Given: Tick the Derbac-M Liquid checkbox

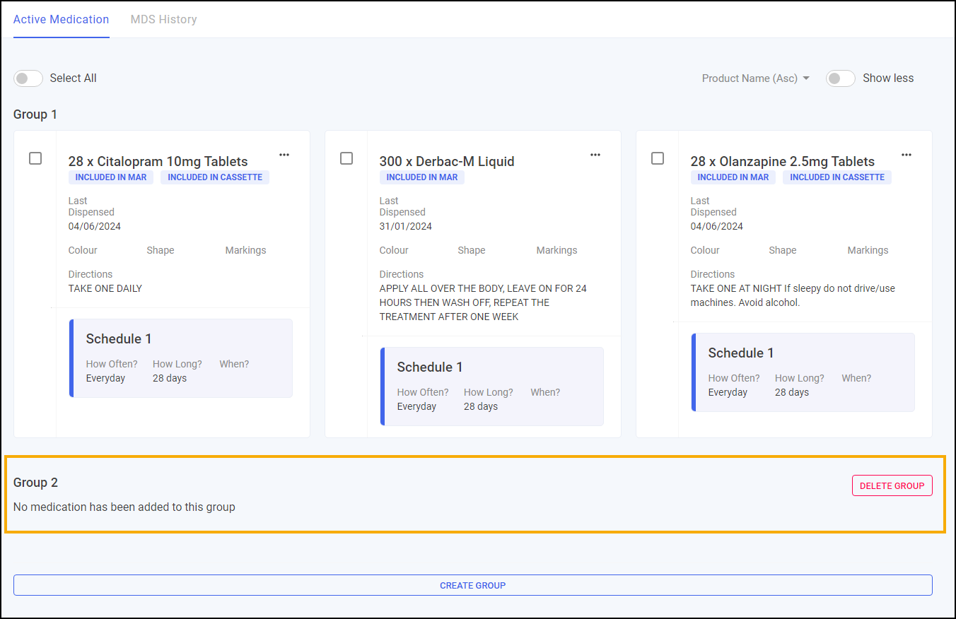Looking at the screenshot, I should 346,158.
